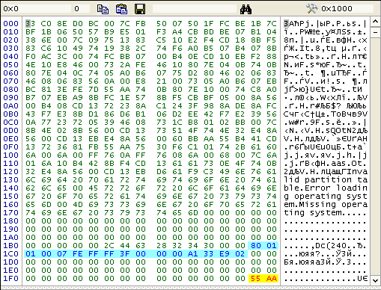Click the 0x0 offset address field
This screenshot has height=290, width=381.
click(37, 9)
